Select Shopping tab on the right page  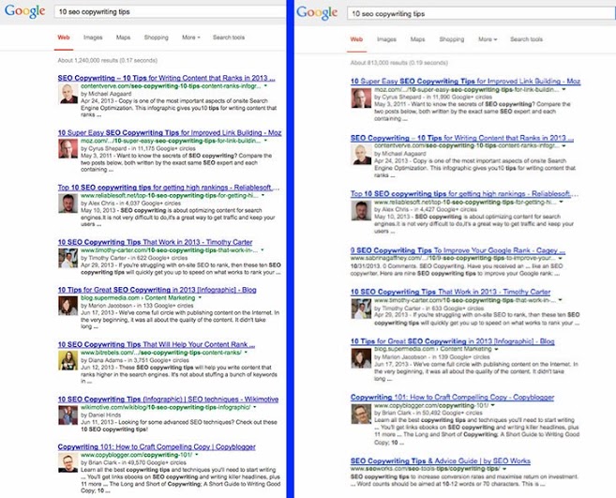click(451, 39)
